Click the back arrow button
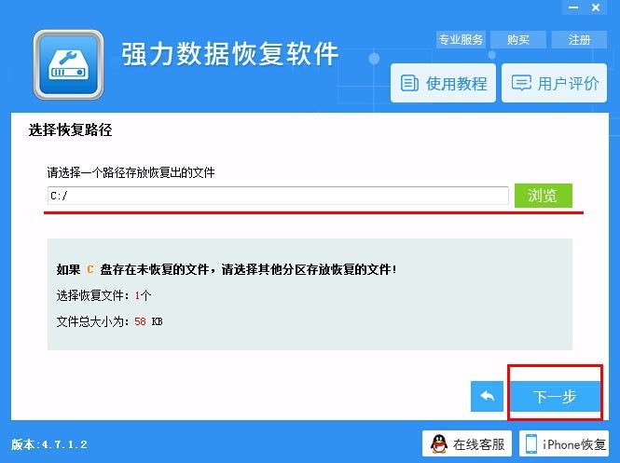Viewport: 620px width, 463px height. pos(487,396)
